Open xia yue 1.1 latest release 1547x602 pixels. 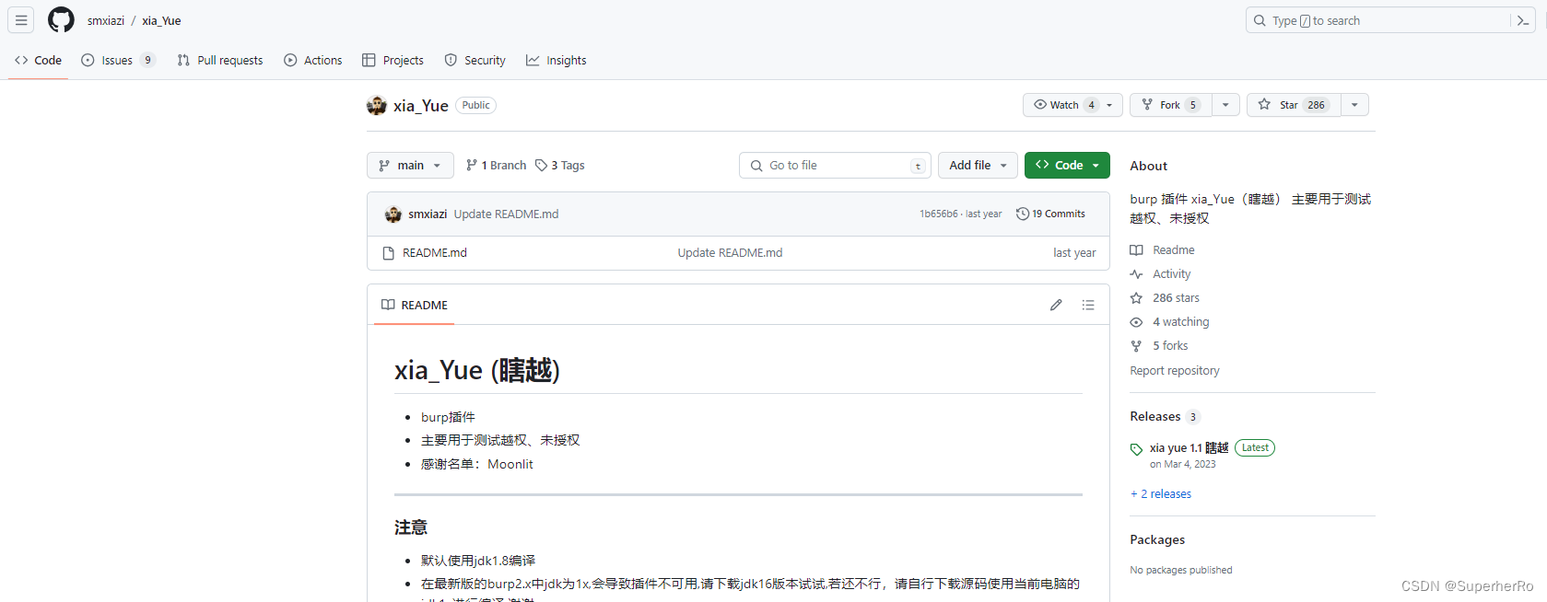pyautogui.click(x=1189, y=448)
